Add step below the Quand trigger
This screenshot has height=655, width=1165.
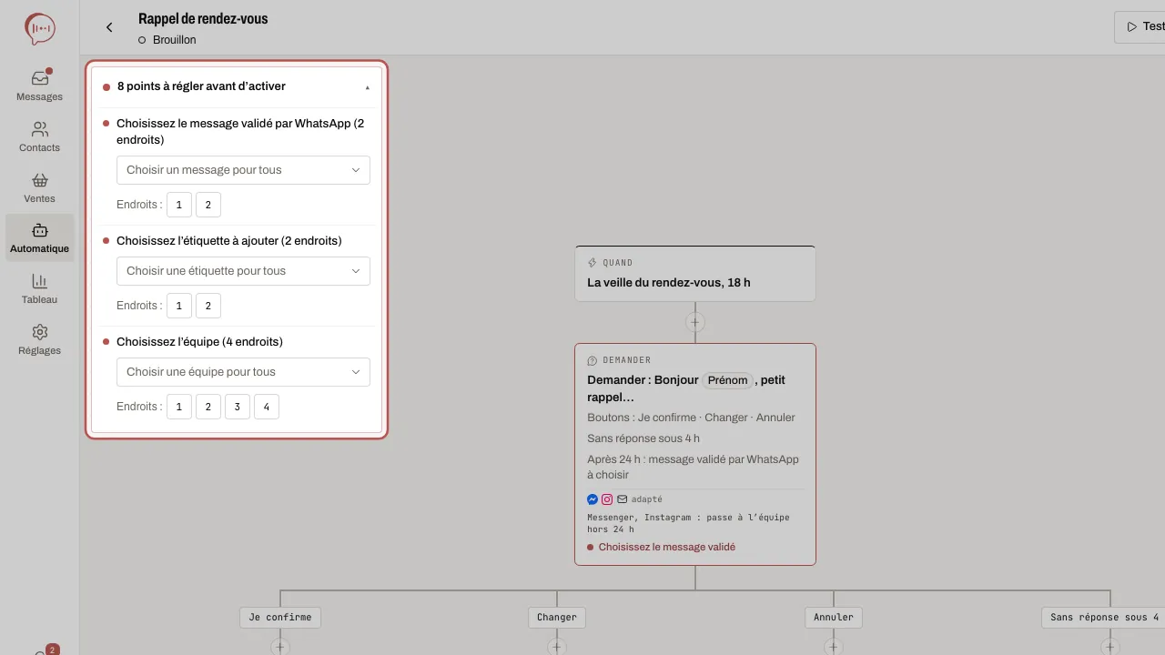pyautogui.click(x=695, y=322)
